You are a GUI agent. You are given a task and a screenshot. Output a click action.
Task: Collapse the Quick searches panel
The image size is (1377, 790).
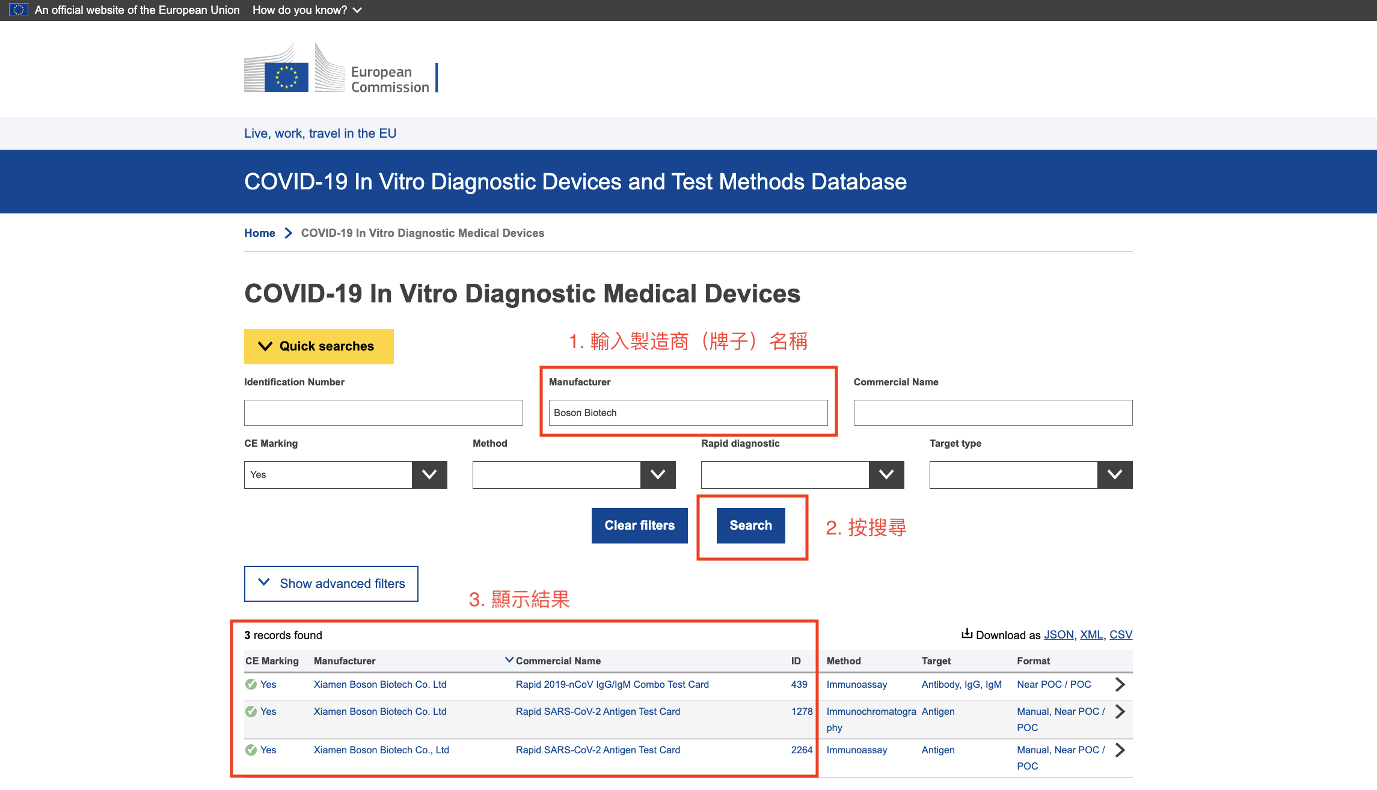click(x=318, y=346)
